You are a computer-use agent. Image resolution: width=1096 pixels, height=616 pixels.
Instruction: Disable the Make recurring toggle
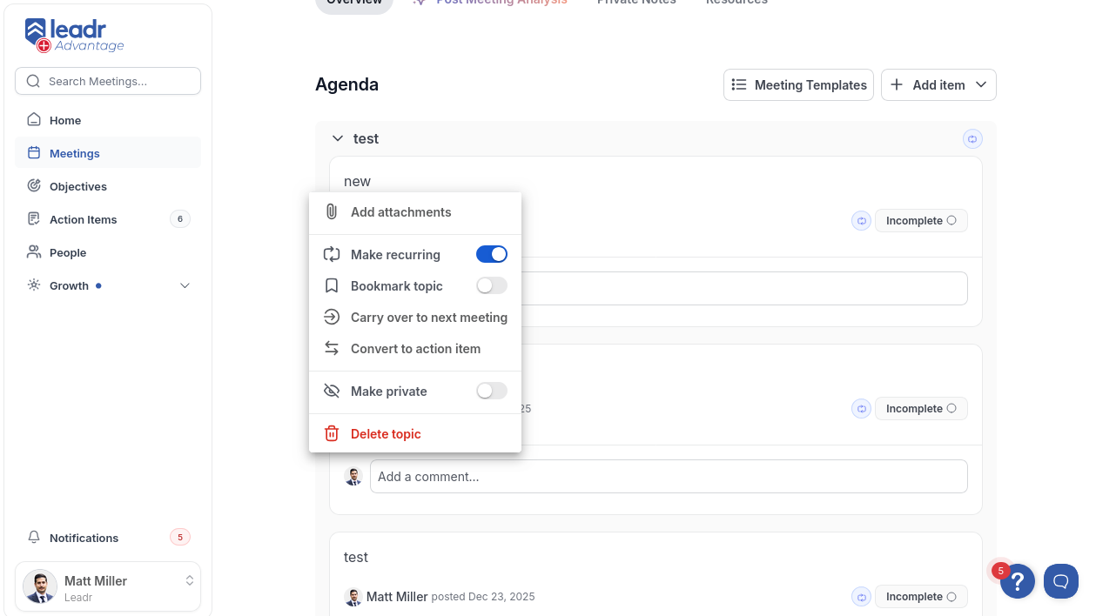(x=491, y=255)
